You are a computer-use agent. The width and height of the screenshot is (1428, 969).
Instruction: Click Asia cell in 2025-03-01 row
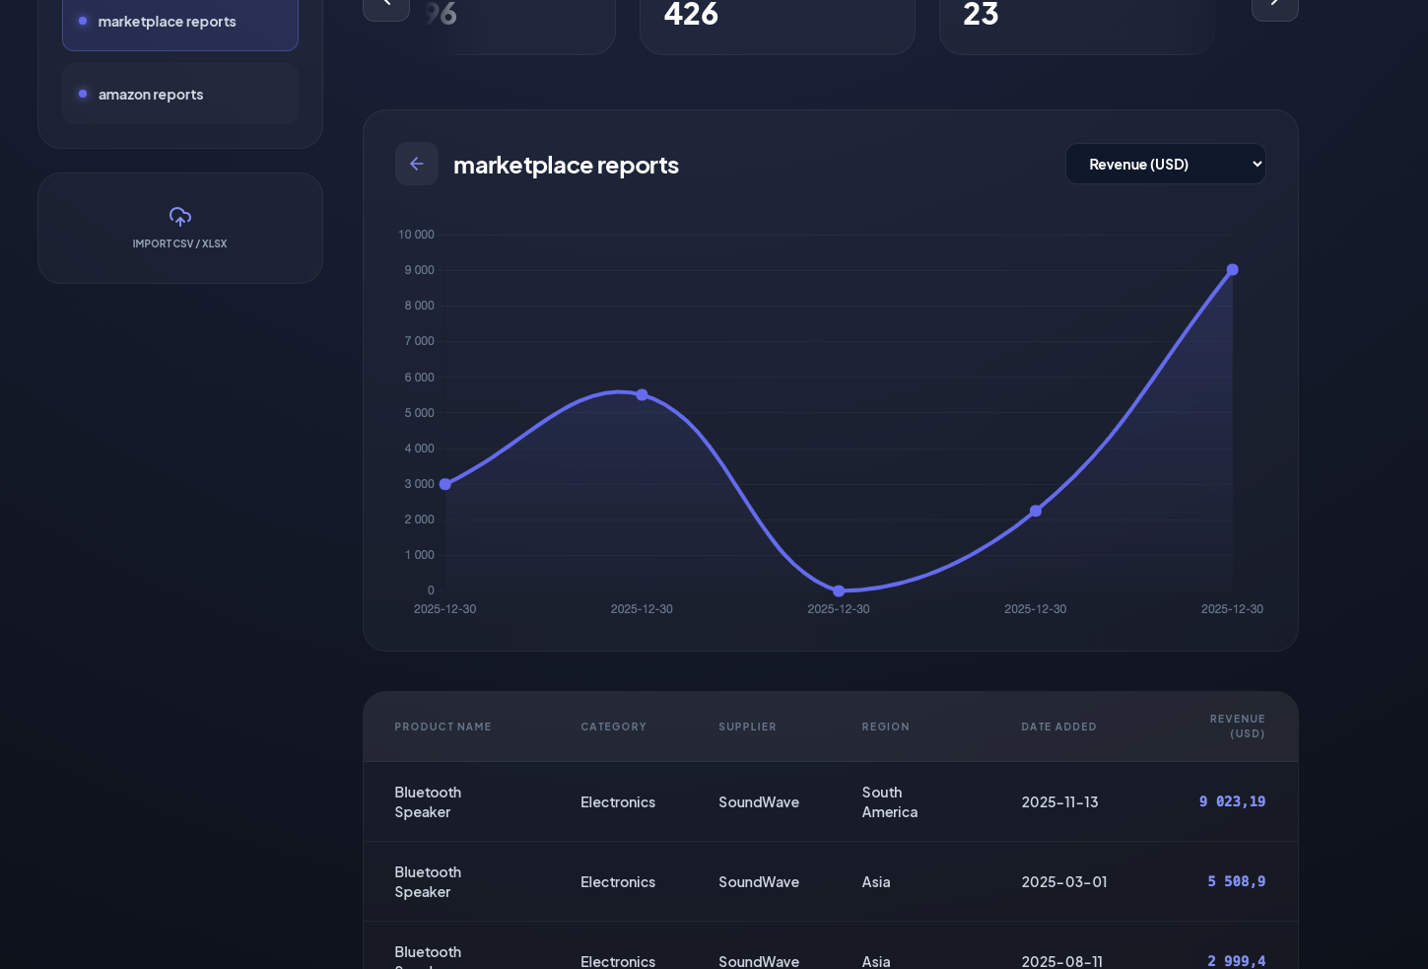click(x=876, y=882)
